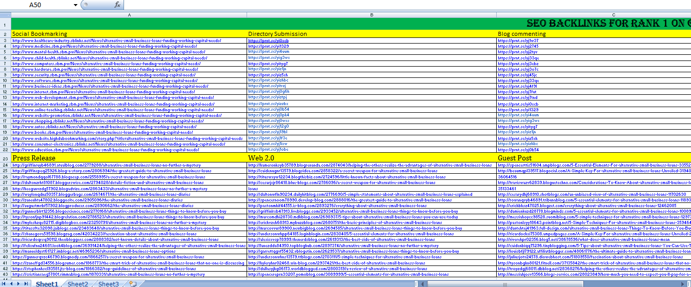Select column B header
691x287 pixels.
coord(371,15)
